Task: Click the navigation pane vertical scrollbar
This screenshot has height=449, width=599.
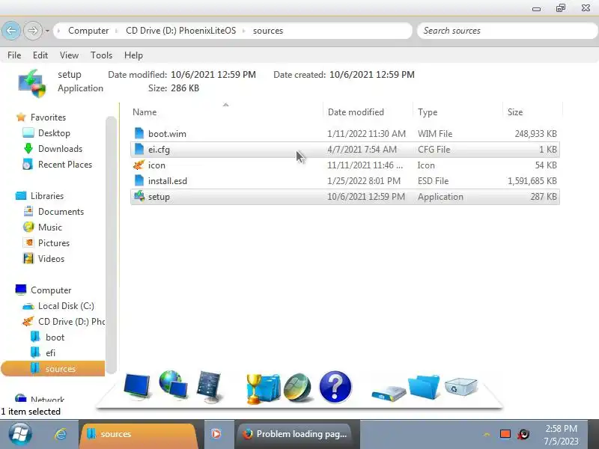Action: tap(111, 245)
